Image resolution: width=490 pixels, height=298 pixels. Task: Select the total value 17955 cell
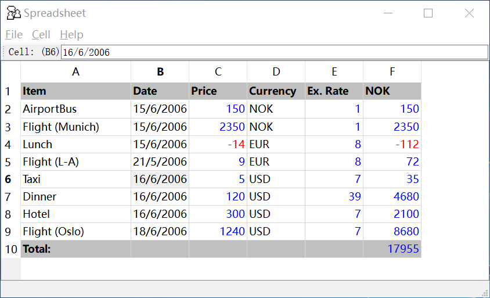pos(392,249)
